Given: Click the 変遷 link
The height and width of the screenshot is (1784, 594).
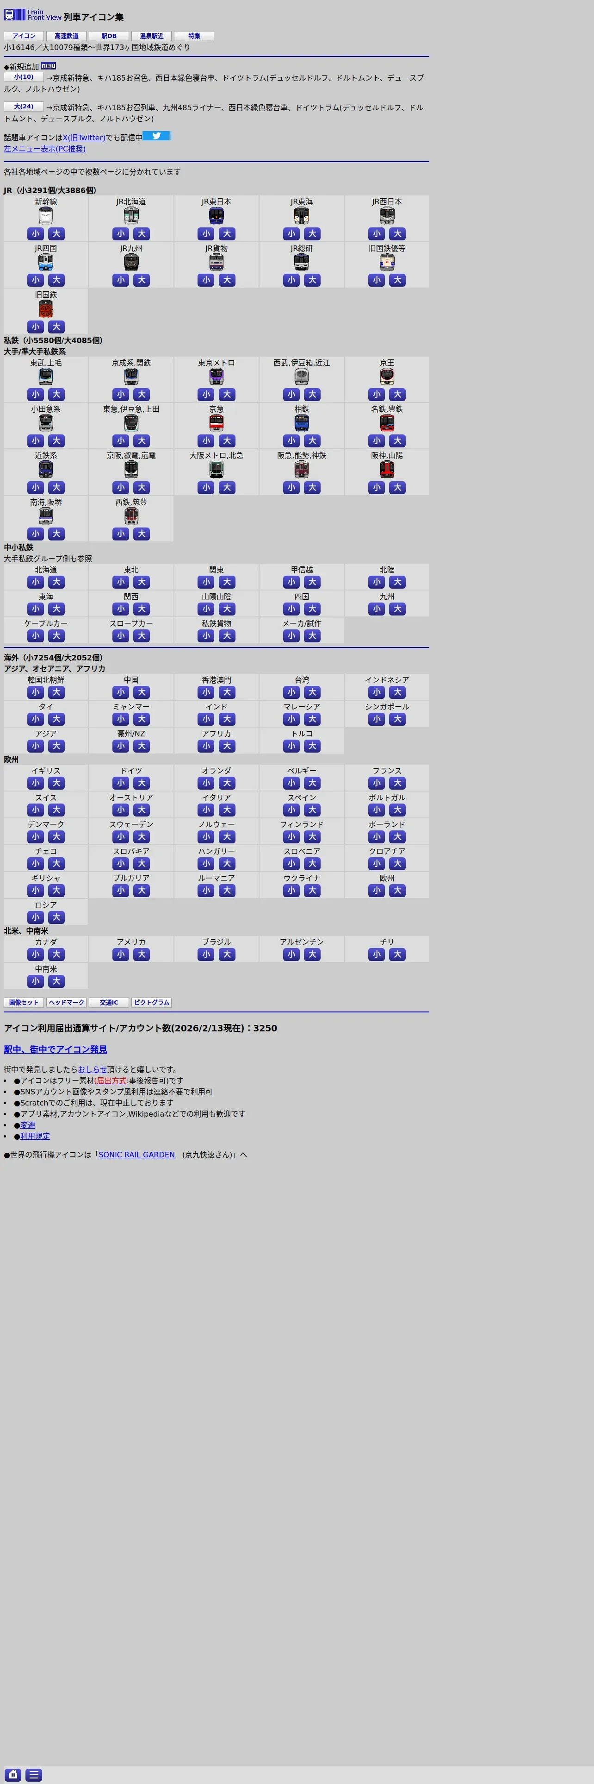Looking at the screenshot, I should (x=28, y=1124).
